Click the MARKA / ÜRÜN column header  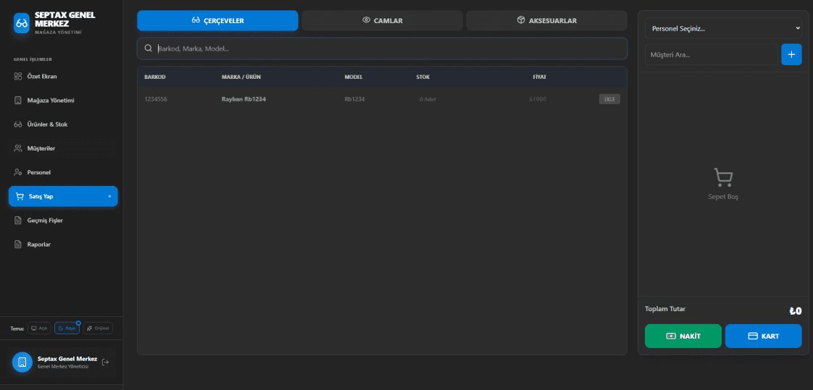click(241, 77)
